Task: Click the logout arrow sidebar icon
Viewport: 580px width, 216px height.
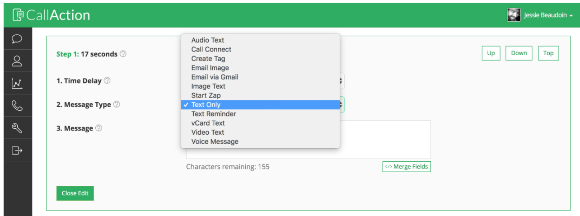Action: click(x=17, y=150)
